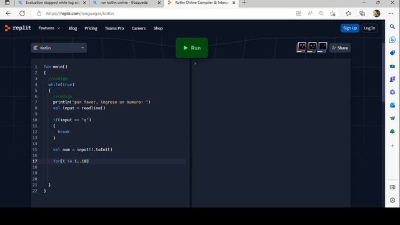Visit the Careers page

point(139,28)
